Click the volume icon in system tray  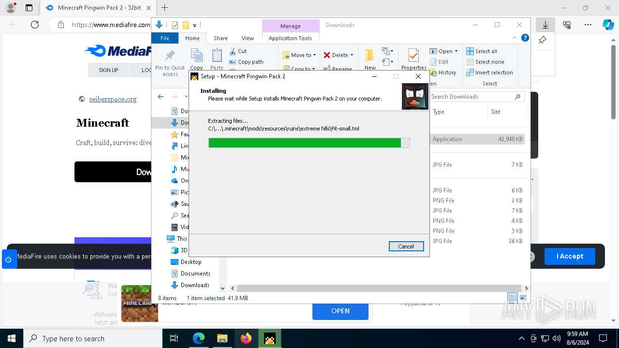pos(557,338)
